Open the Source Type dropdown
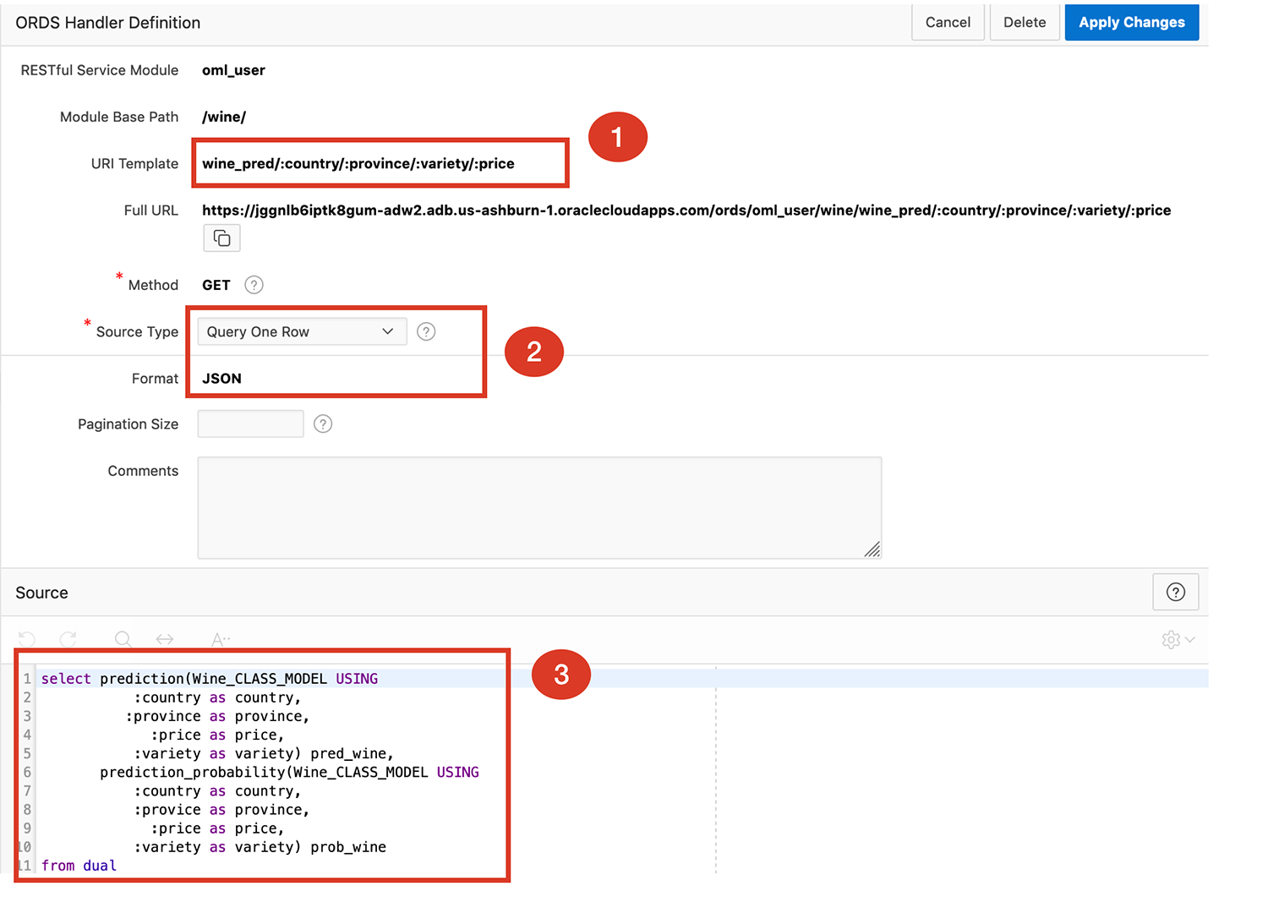Viewport: 1268px width, 913px height. click(386, 331)
